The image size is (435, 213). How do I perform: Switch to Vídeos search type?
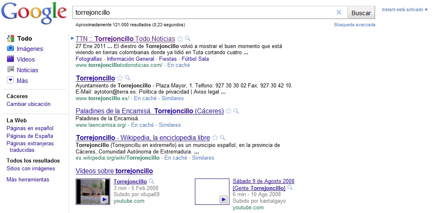[x=26, y=60]
